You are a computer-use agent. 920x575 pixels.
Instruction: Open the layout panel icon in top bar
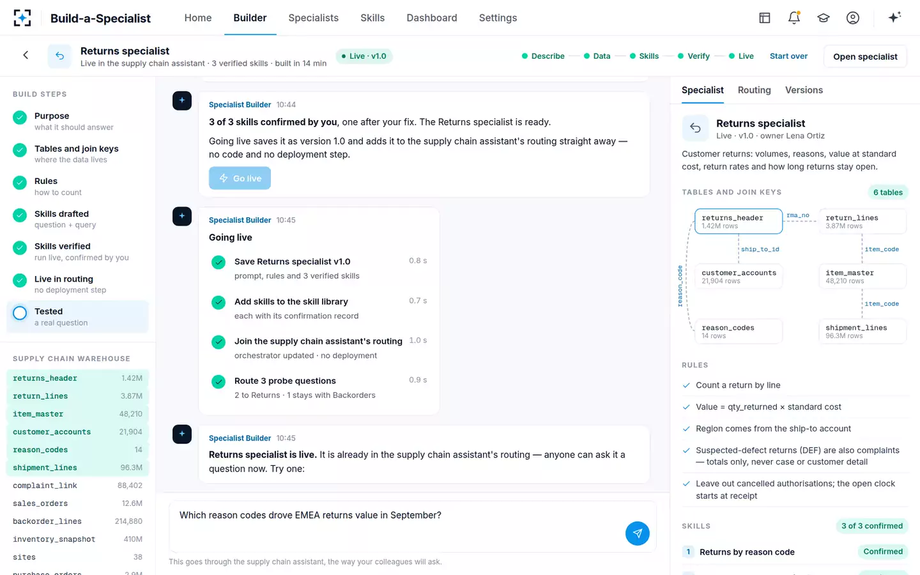[765, 18]
